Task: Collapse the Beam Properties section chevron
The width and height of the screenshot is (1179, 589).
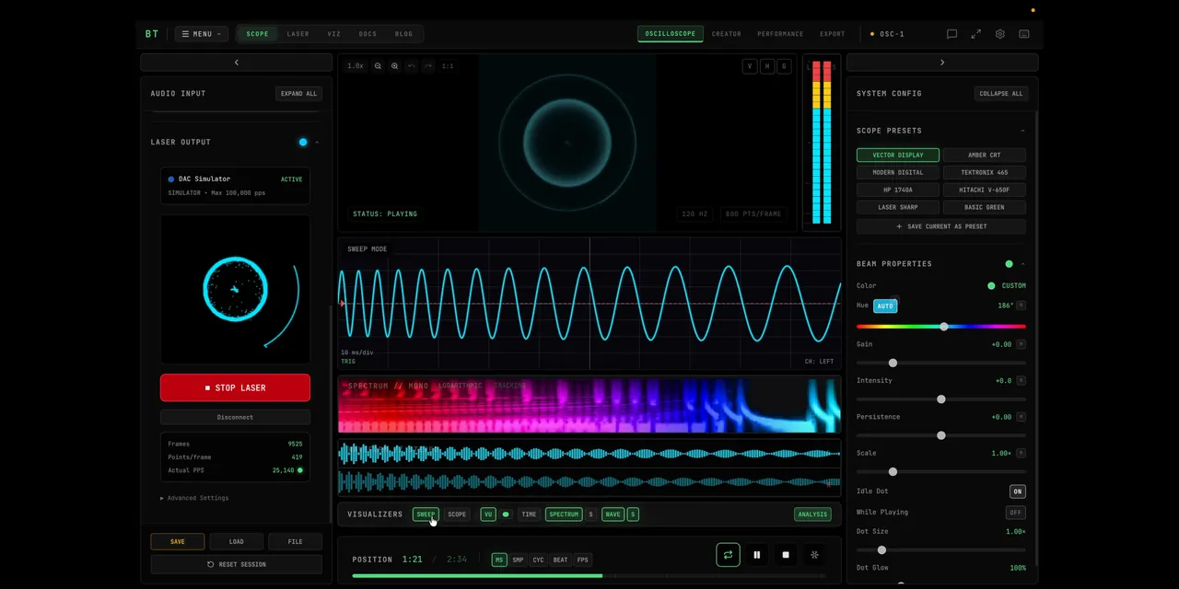Action: (x=1022, y=264)
